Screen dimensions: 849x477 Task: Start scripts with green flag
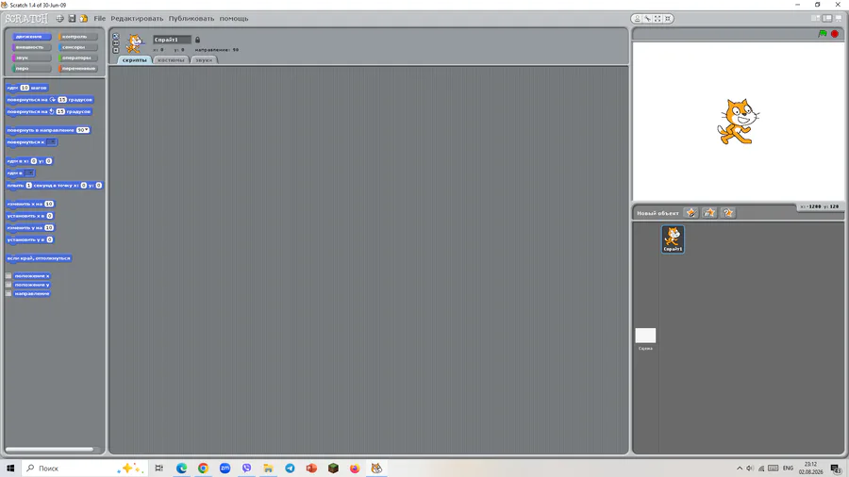(823, 34)
